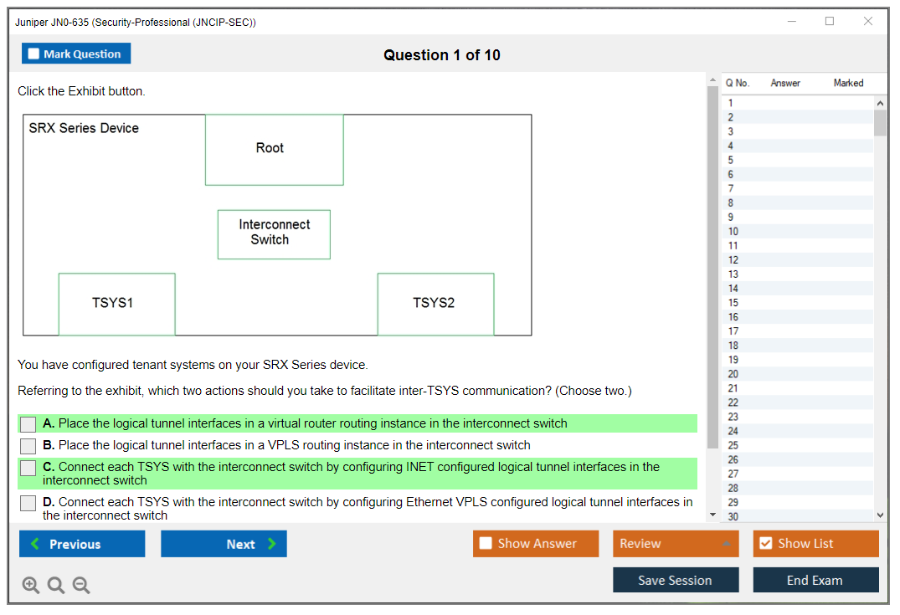
Task: Click the zoom in magnifier icon
Action: (x=31, y=585)
